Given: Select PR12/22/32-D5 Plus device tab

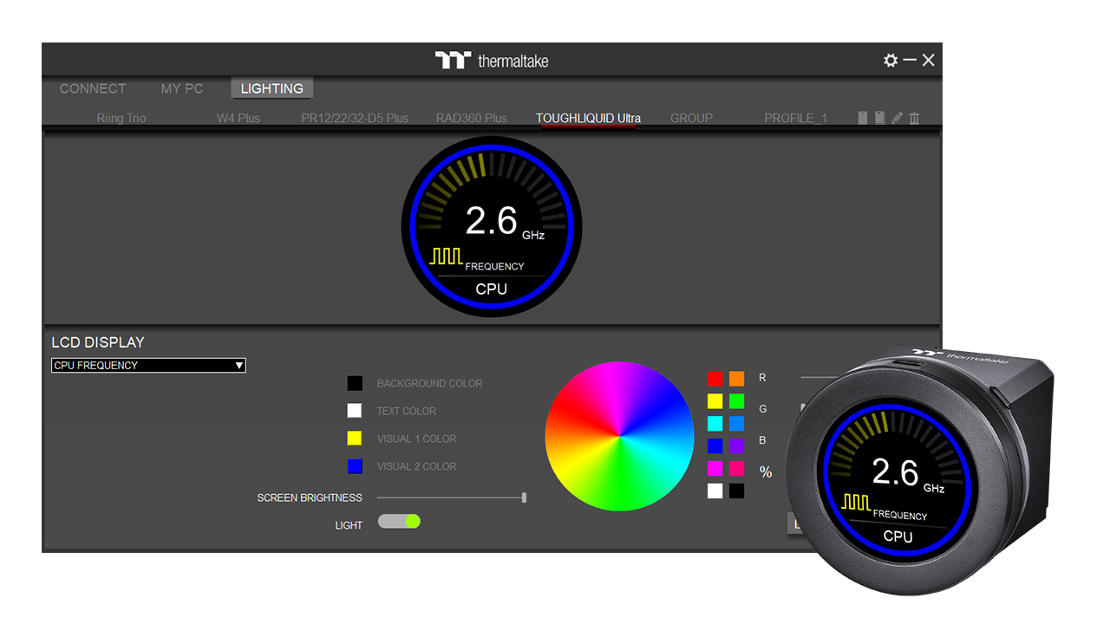Looking at the screenshot, I should (x=355, y=118).
